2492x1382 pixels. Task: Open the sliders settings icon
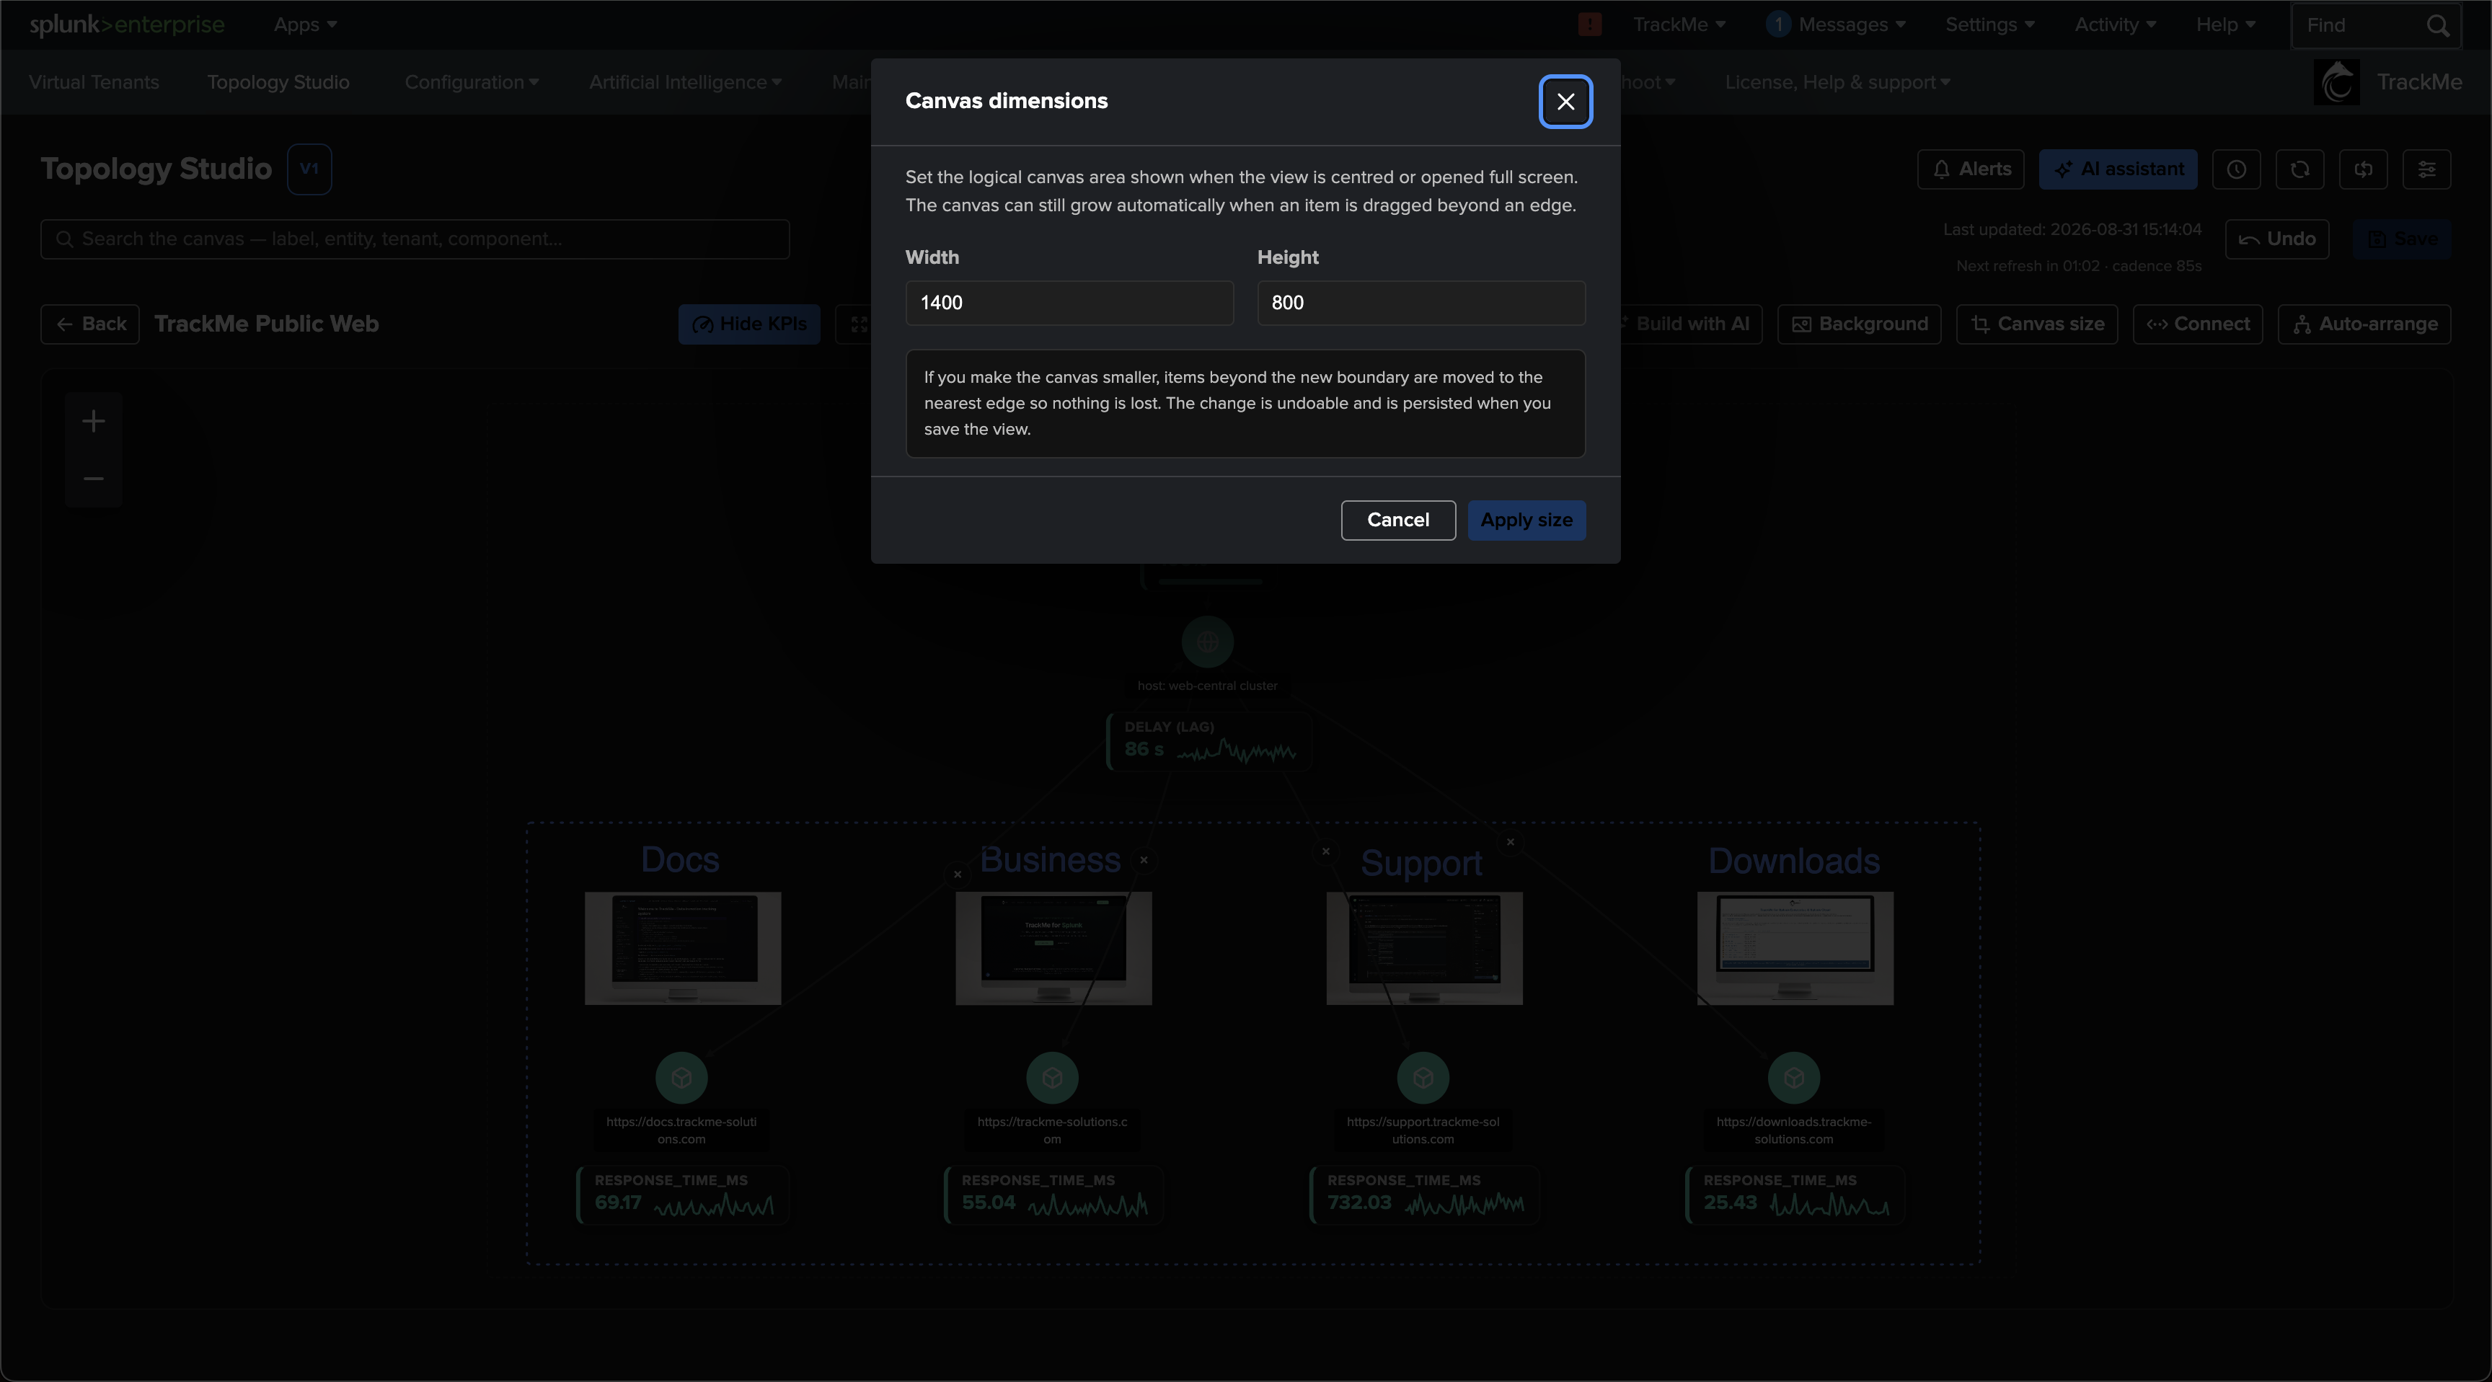pos(2426,169)
